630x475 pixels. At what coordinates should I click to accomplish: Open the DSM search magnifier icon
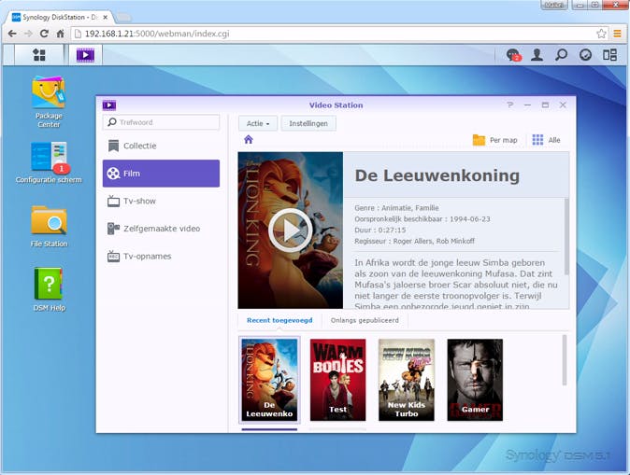(x=562, y=55)
